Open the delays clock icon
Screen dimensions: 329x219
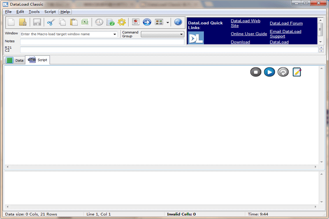[x=99, y=22]
